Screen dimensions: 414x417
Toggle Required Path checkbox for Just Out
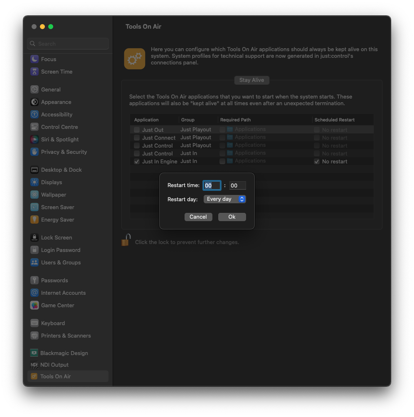tap(222, 130)
